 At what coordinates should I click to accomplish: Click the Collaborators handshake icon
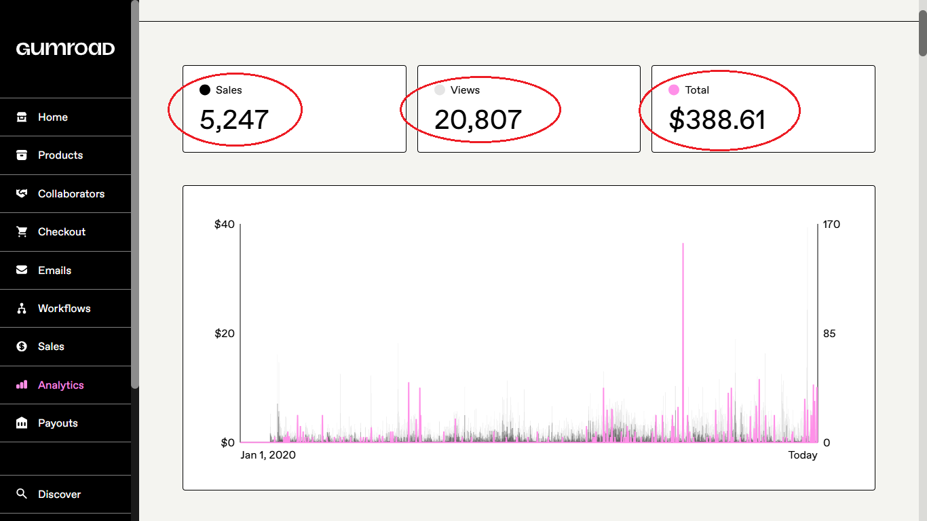(22, 193)
